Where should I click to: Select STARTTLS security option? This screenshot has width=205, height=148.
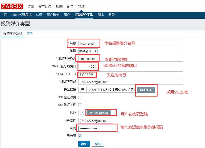tap(112, 90)
